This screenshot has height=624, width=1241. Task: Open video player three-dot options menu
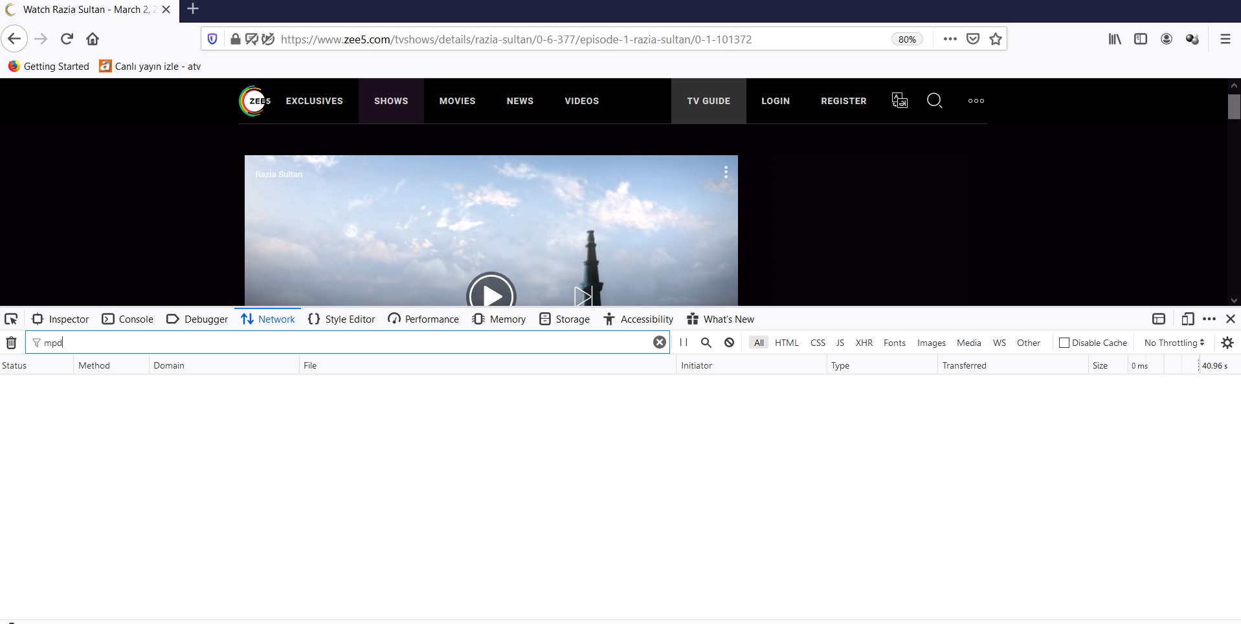click(x=726, y=172)
